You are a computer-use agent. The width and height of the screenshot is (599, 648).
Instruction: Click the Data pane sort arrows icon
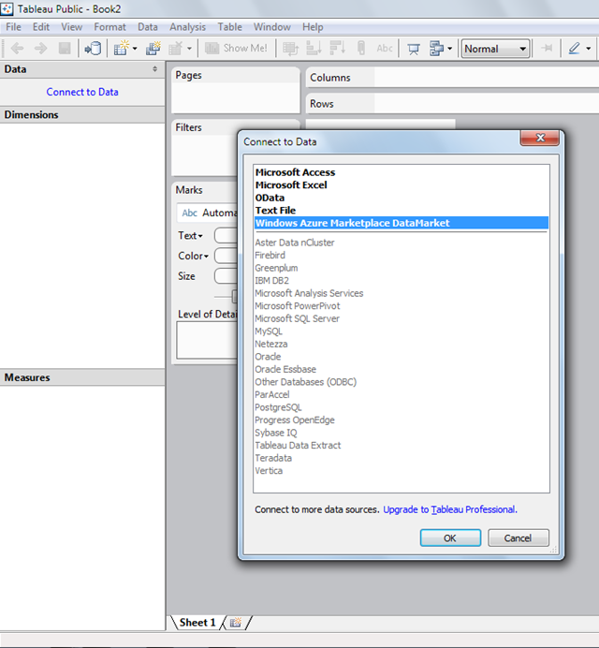[x=155, y=69]
